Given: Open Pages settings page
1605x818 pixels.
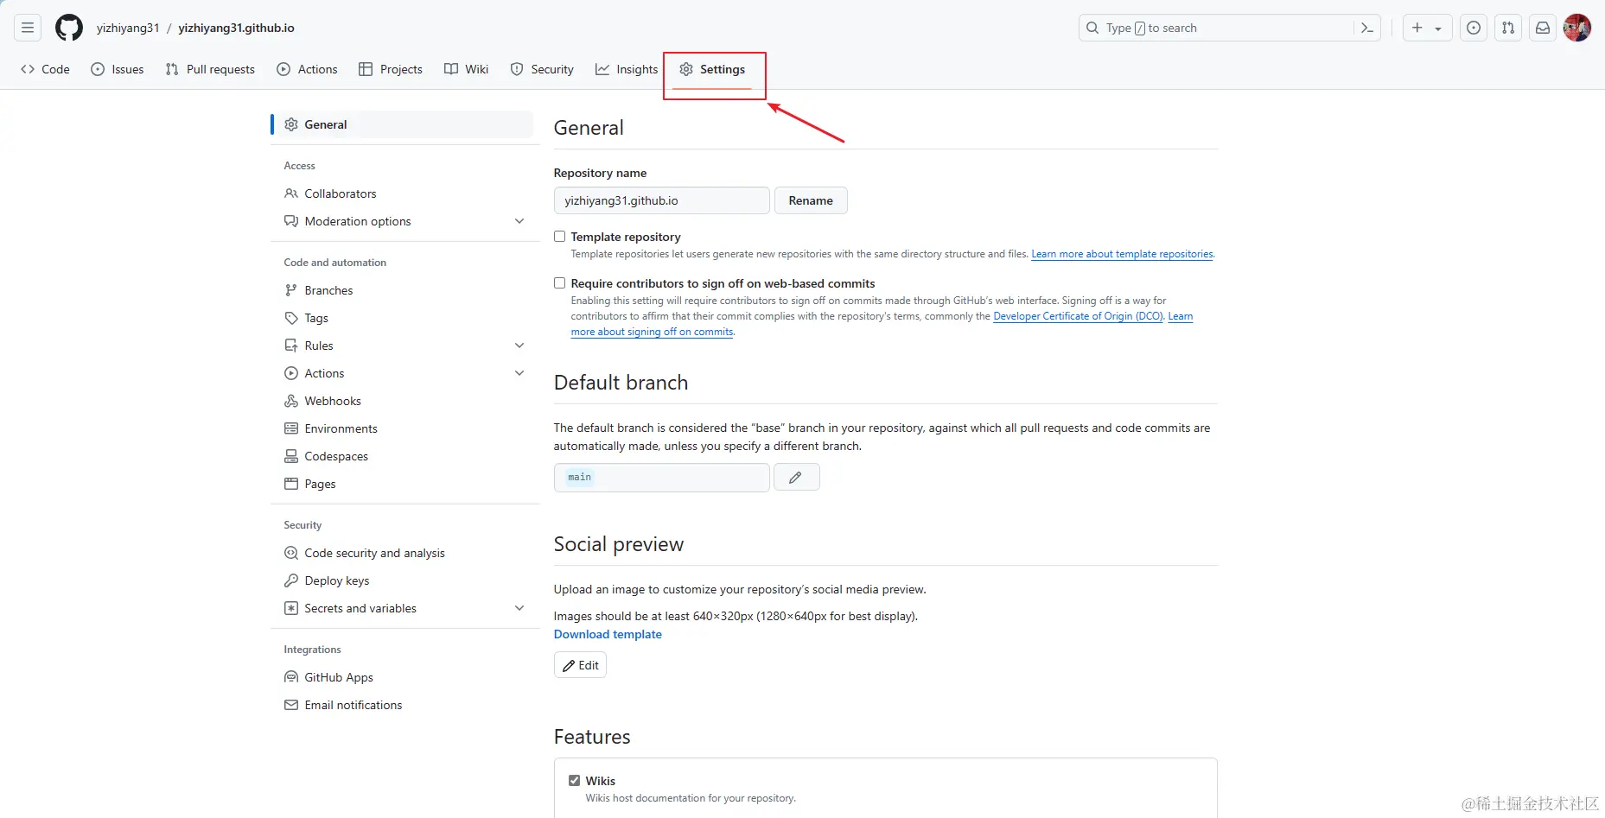Looking at the screenshot, I should pyautogui.click(x=404, y=484).
